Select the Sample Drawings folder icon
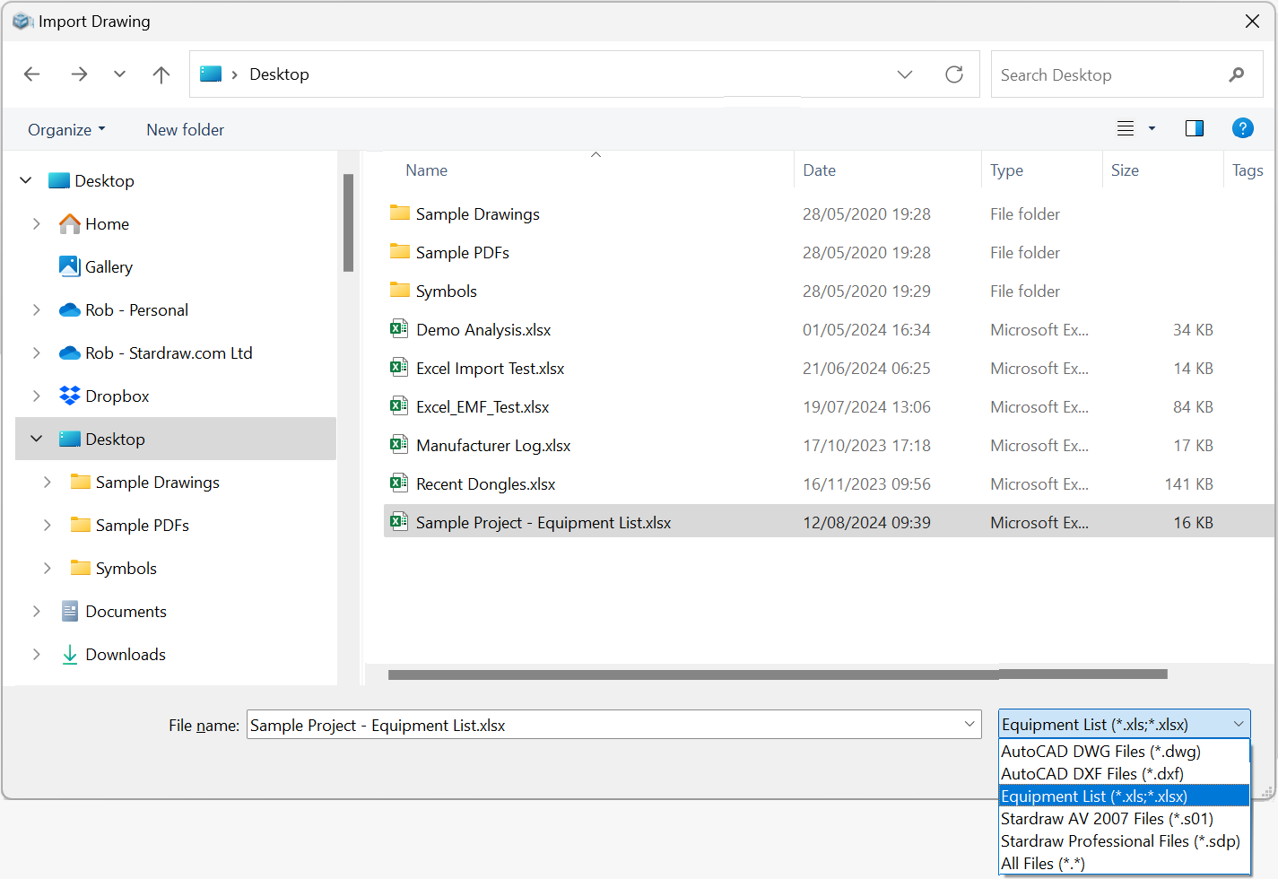This screenshot has height=879, width=1278. pyautogui.click(x=400, y=213)
